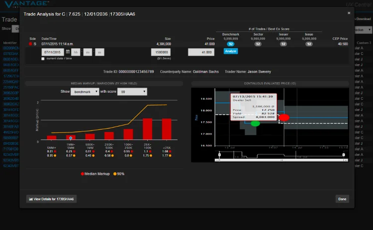Viewport: 373px width, 230px height.
Task: Click the Analyze button
Action: point(230,51)
